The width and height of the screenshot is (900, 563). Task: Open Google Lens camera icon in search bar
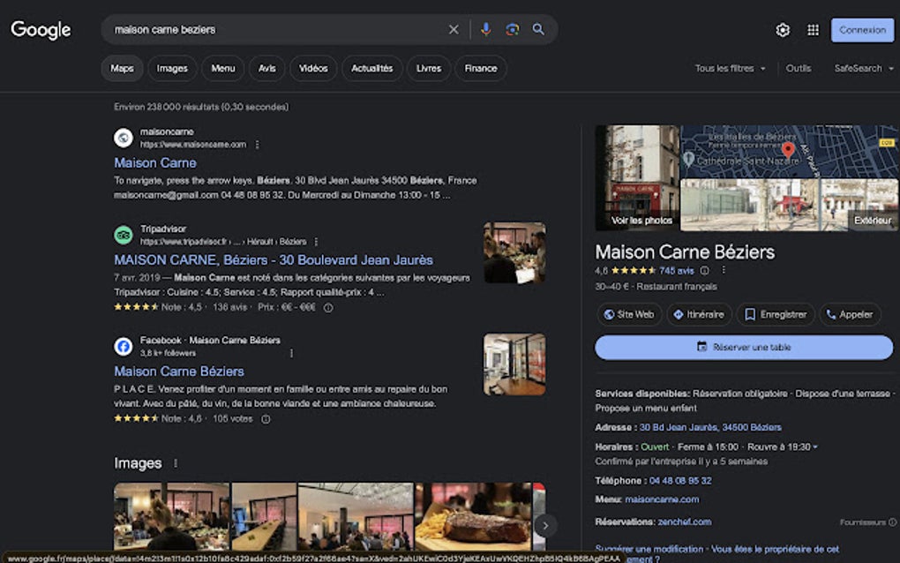point(512,29)
